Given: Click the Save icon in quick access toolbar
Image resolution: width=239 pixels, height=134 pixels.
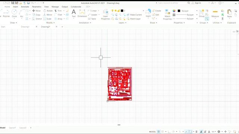Looking at the screenshot, I should [13, 3].
